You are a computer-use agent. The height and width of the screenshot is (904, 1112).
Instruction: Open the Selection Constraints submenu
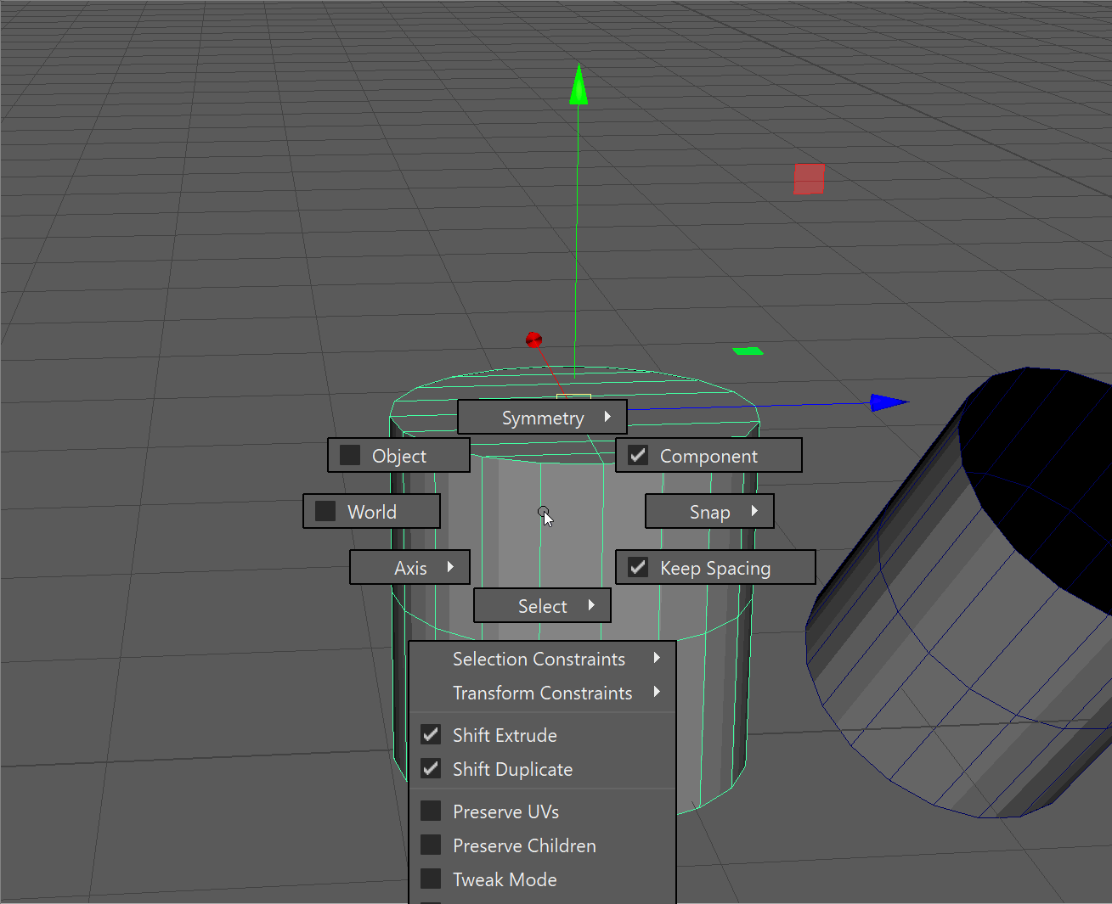point(539,659)
